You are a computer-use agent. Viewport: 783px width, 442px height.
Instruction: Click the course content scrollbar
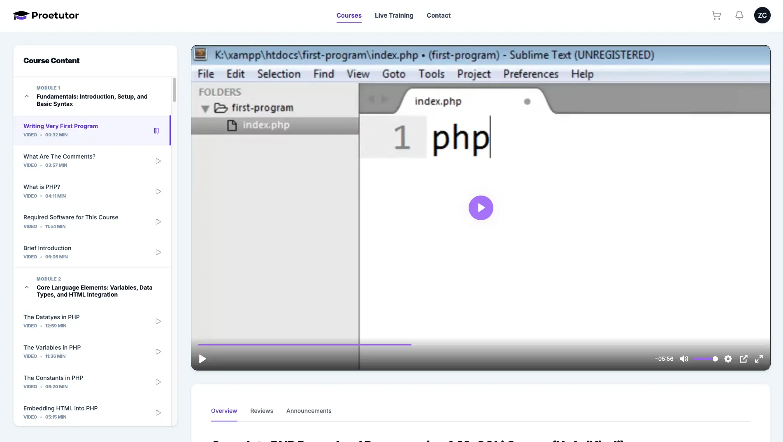[174, 90]
